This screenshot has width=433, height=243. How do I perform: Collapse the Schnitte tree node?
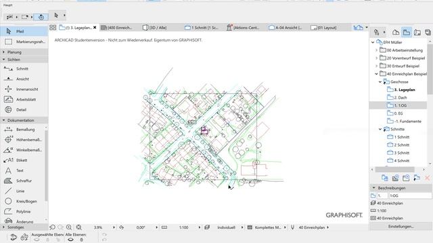click(380, 129)
